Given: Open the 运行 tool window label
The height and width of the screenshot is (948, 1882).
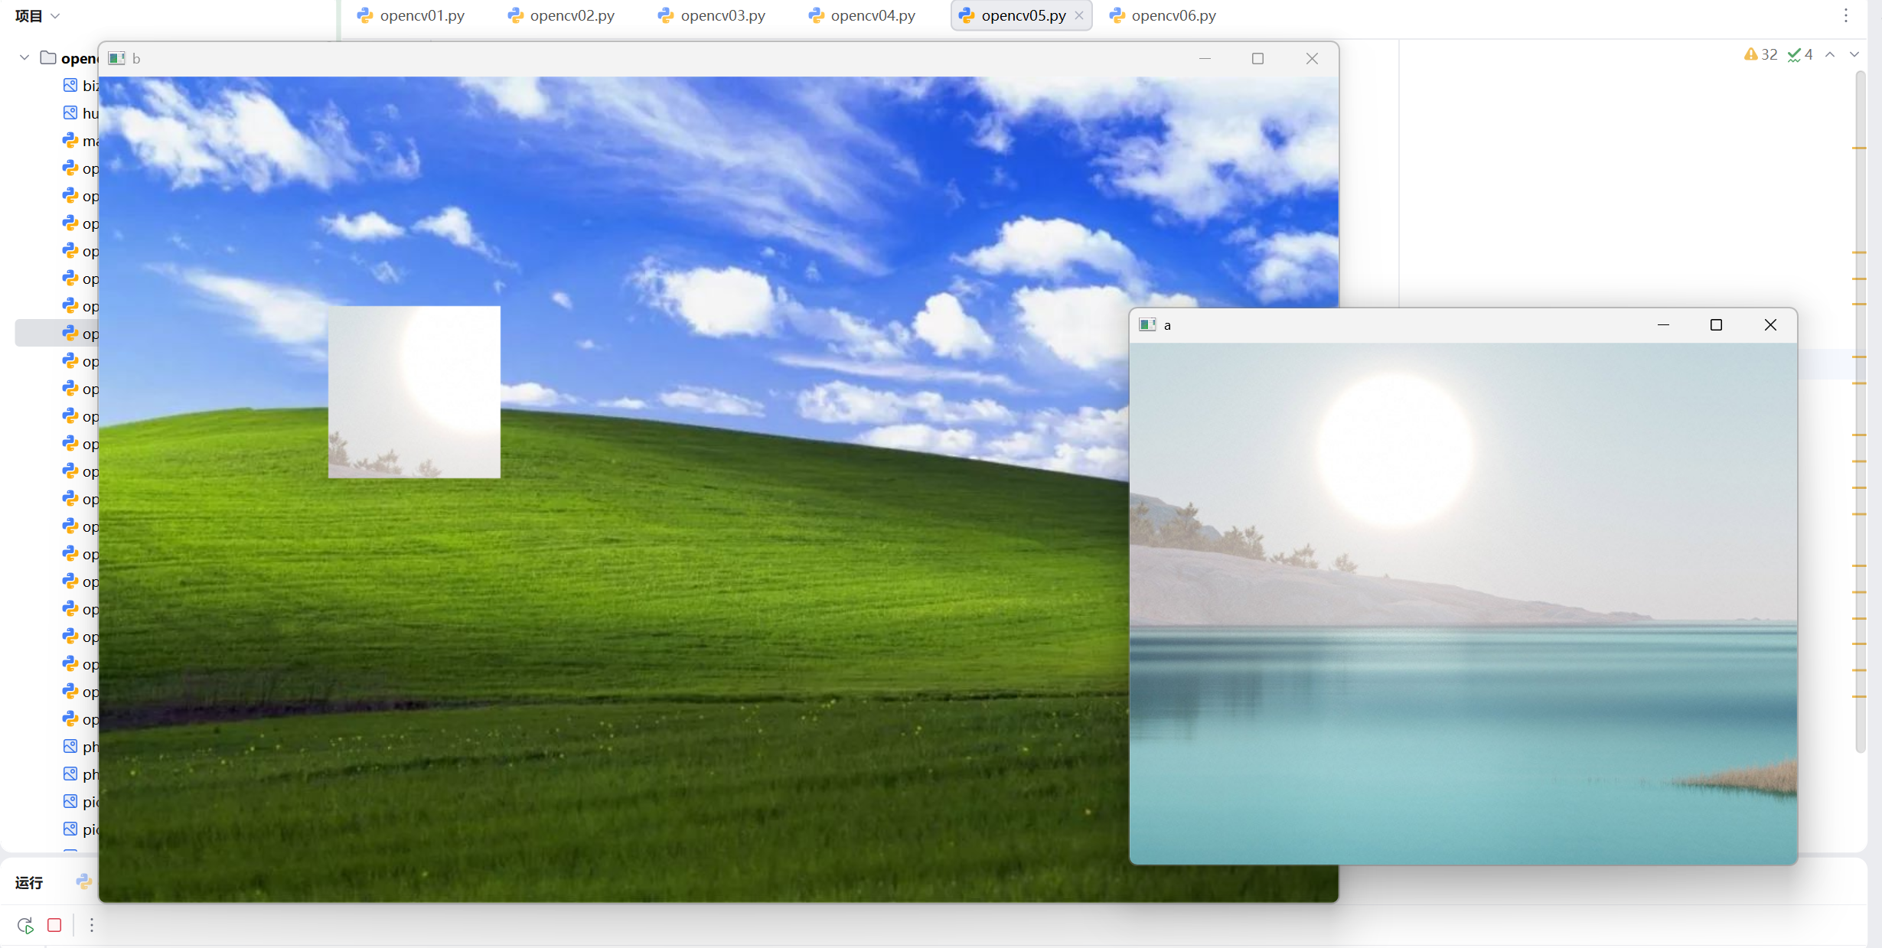Looking at the screenshot, I should pyautogui.click(x=29, y=882).
